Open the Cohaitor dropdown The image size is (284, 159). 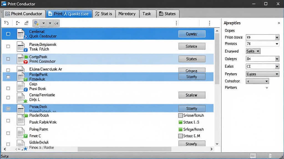(x=257, y=81)
